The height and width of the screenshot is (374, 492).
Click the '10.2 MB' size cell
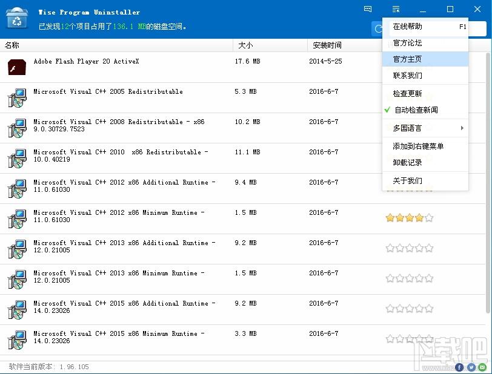(248, 122)
